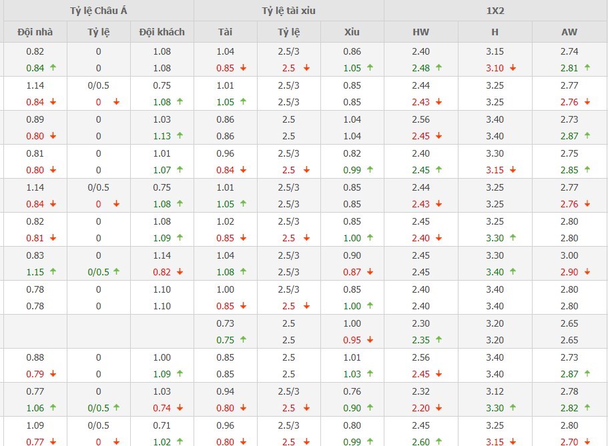
Task: Click the green up arrow next to 1.15
Action: 53,271
